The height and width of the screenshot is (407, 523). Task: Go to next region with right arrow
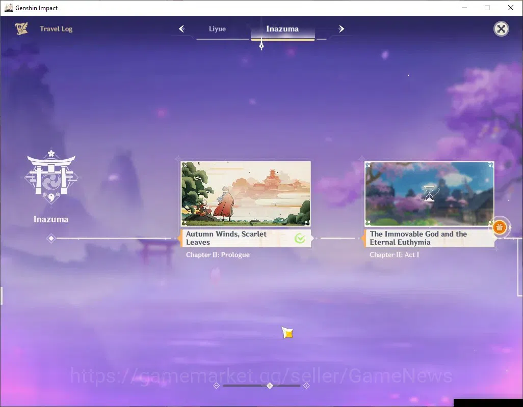[341, 29]
